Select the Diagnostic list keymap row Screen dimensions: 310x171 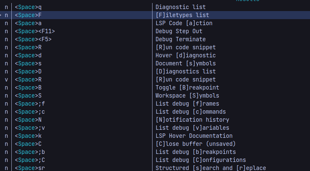(x=155, y=7)
